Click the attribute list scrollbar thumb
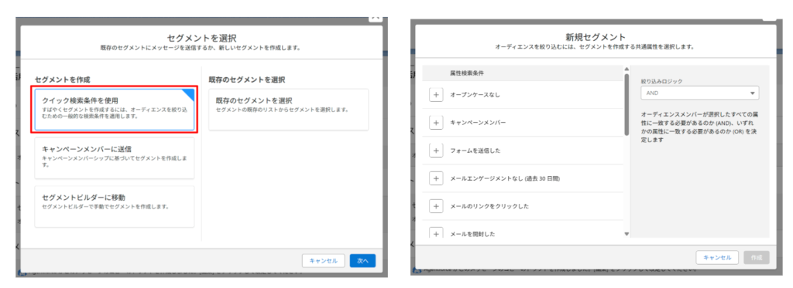The height and width of the screenshot is (288, 793). tap(627, 105)
